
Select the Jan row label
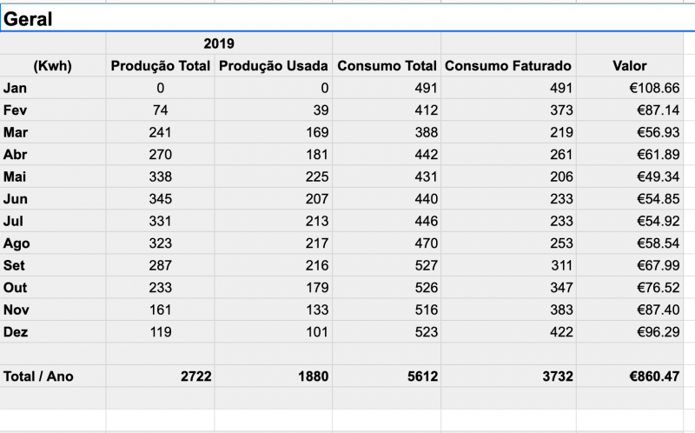(x=53, y=88)
